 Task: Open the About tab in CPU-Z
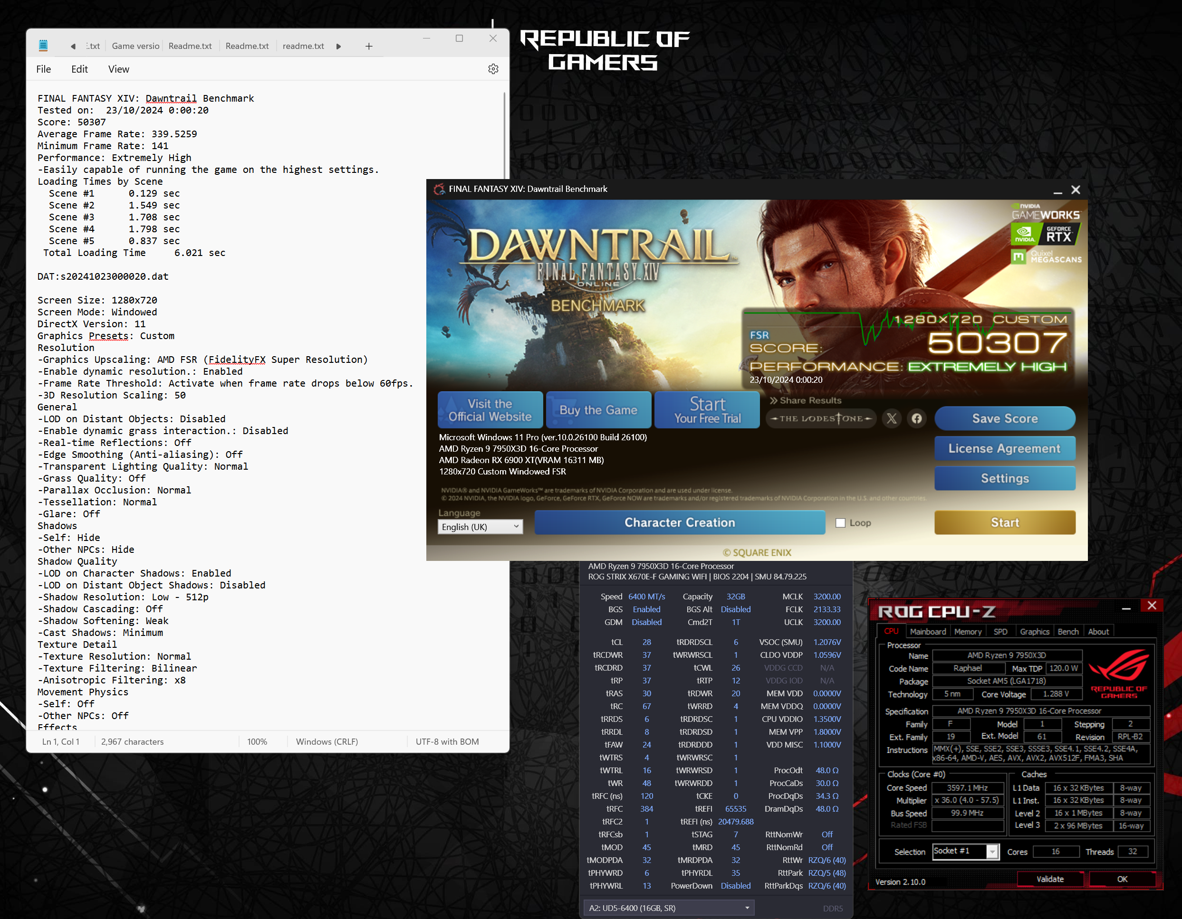[x=1098, y=631]
